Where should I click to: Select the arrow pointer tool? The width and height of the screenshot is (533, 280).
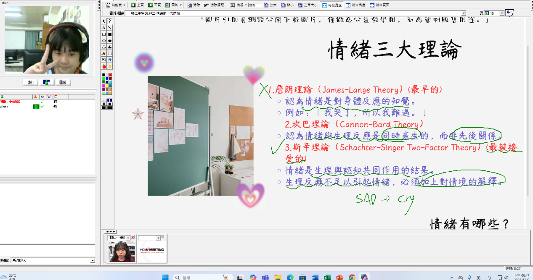click(x=104, y=21)
